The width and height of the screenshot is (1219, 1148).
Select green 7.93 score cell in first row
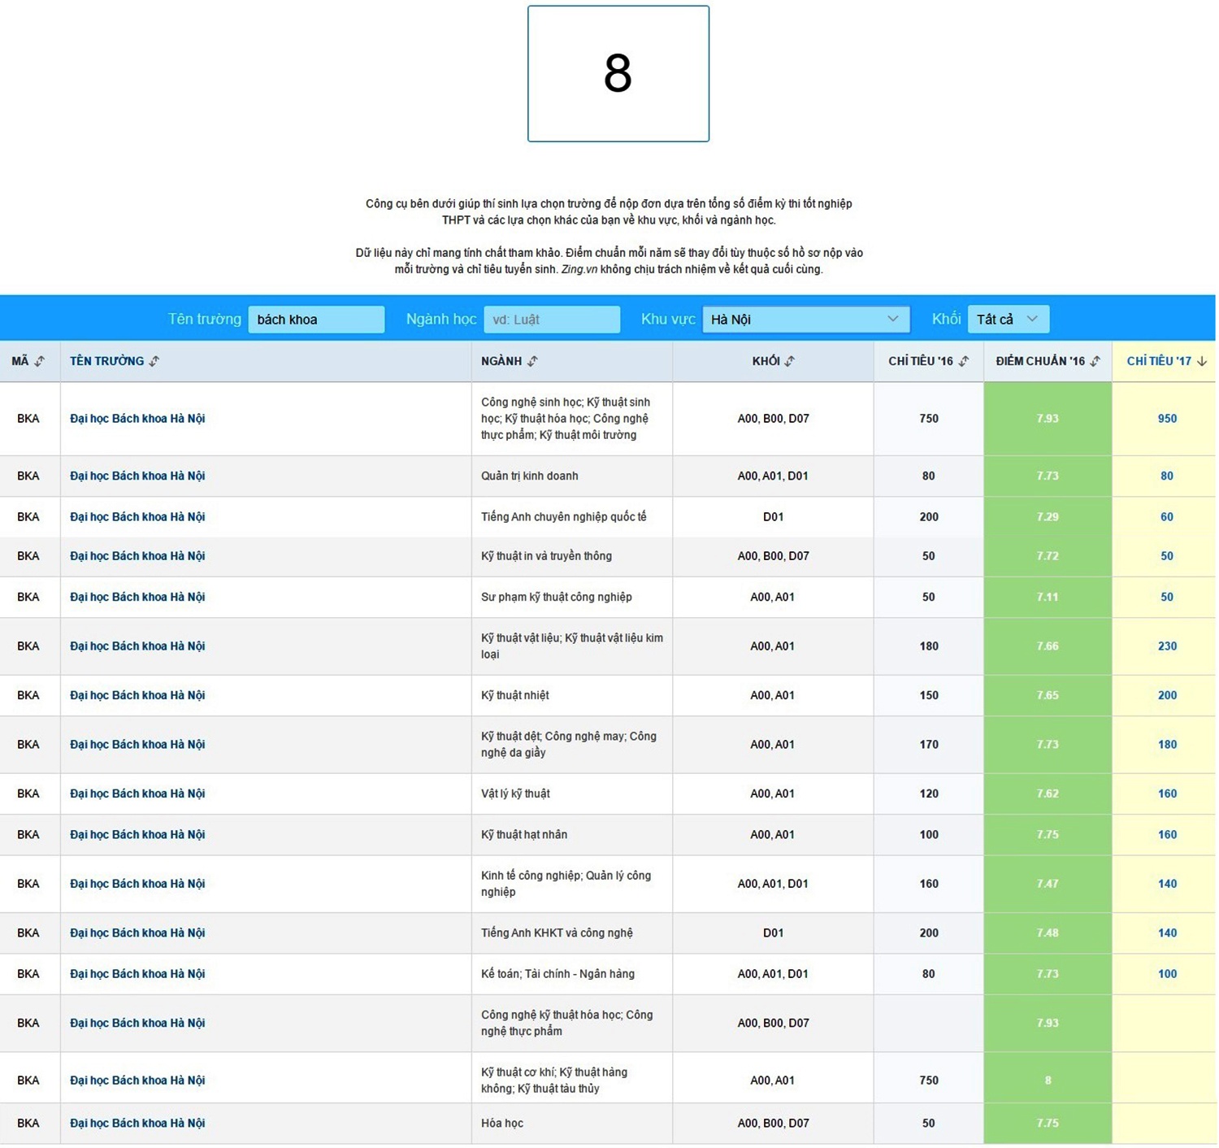[1047, 419]
